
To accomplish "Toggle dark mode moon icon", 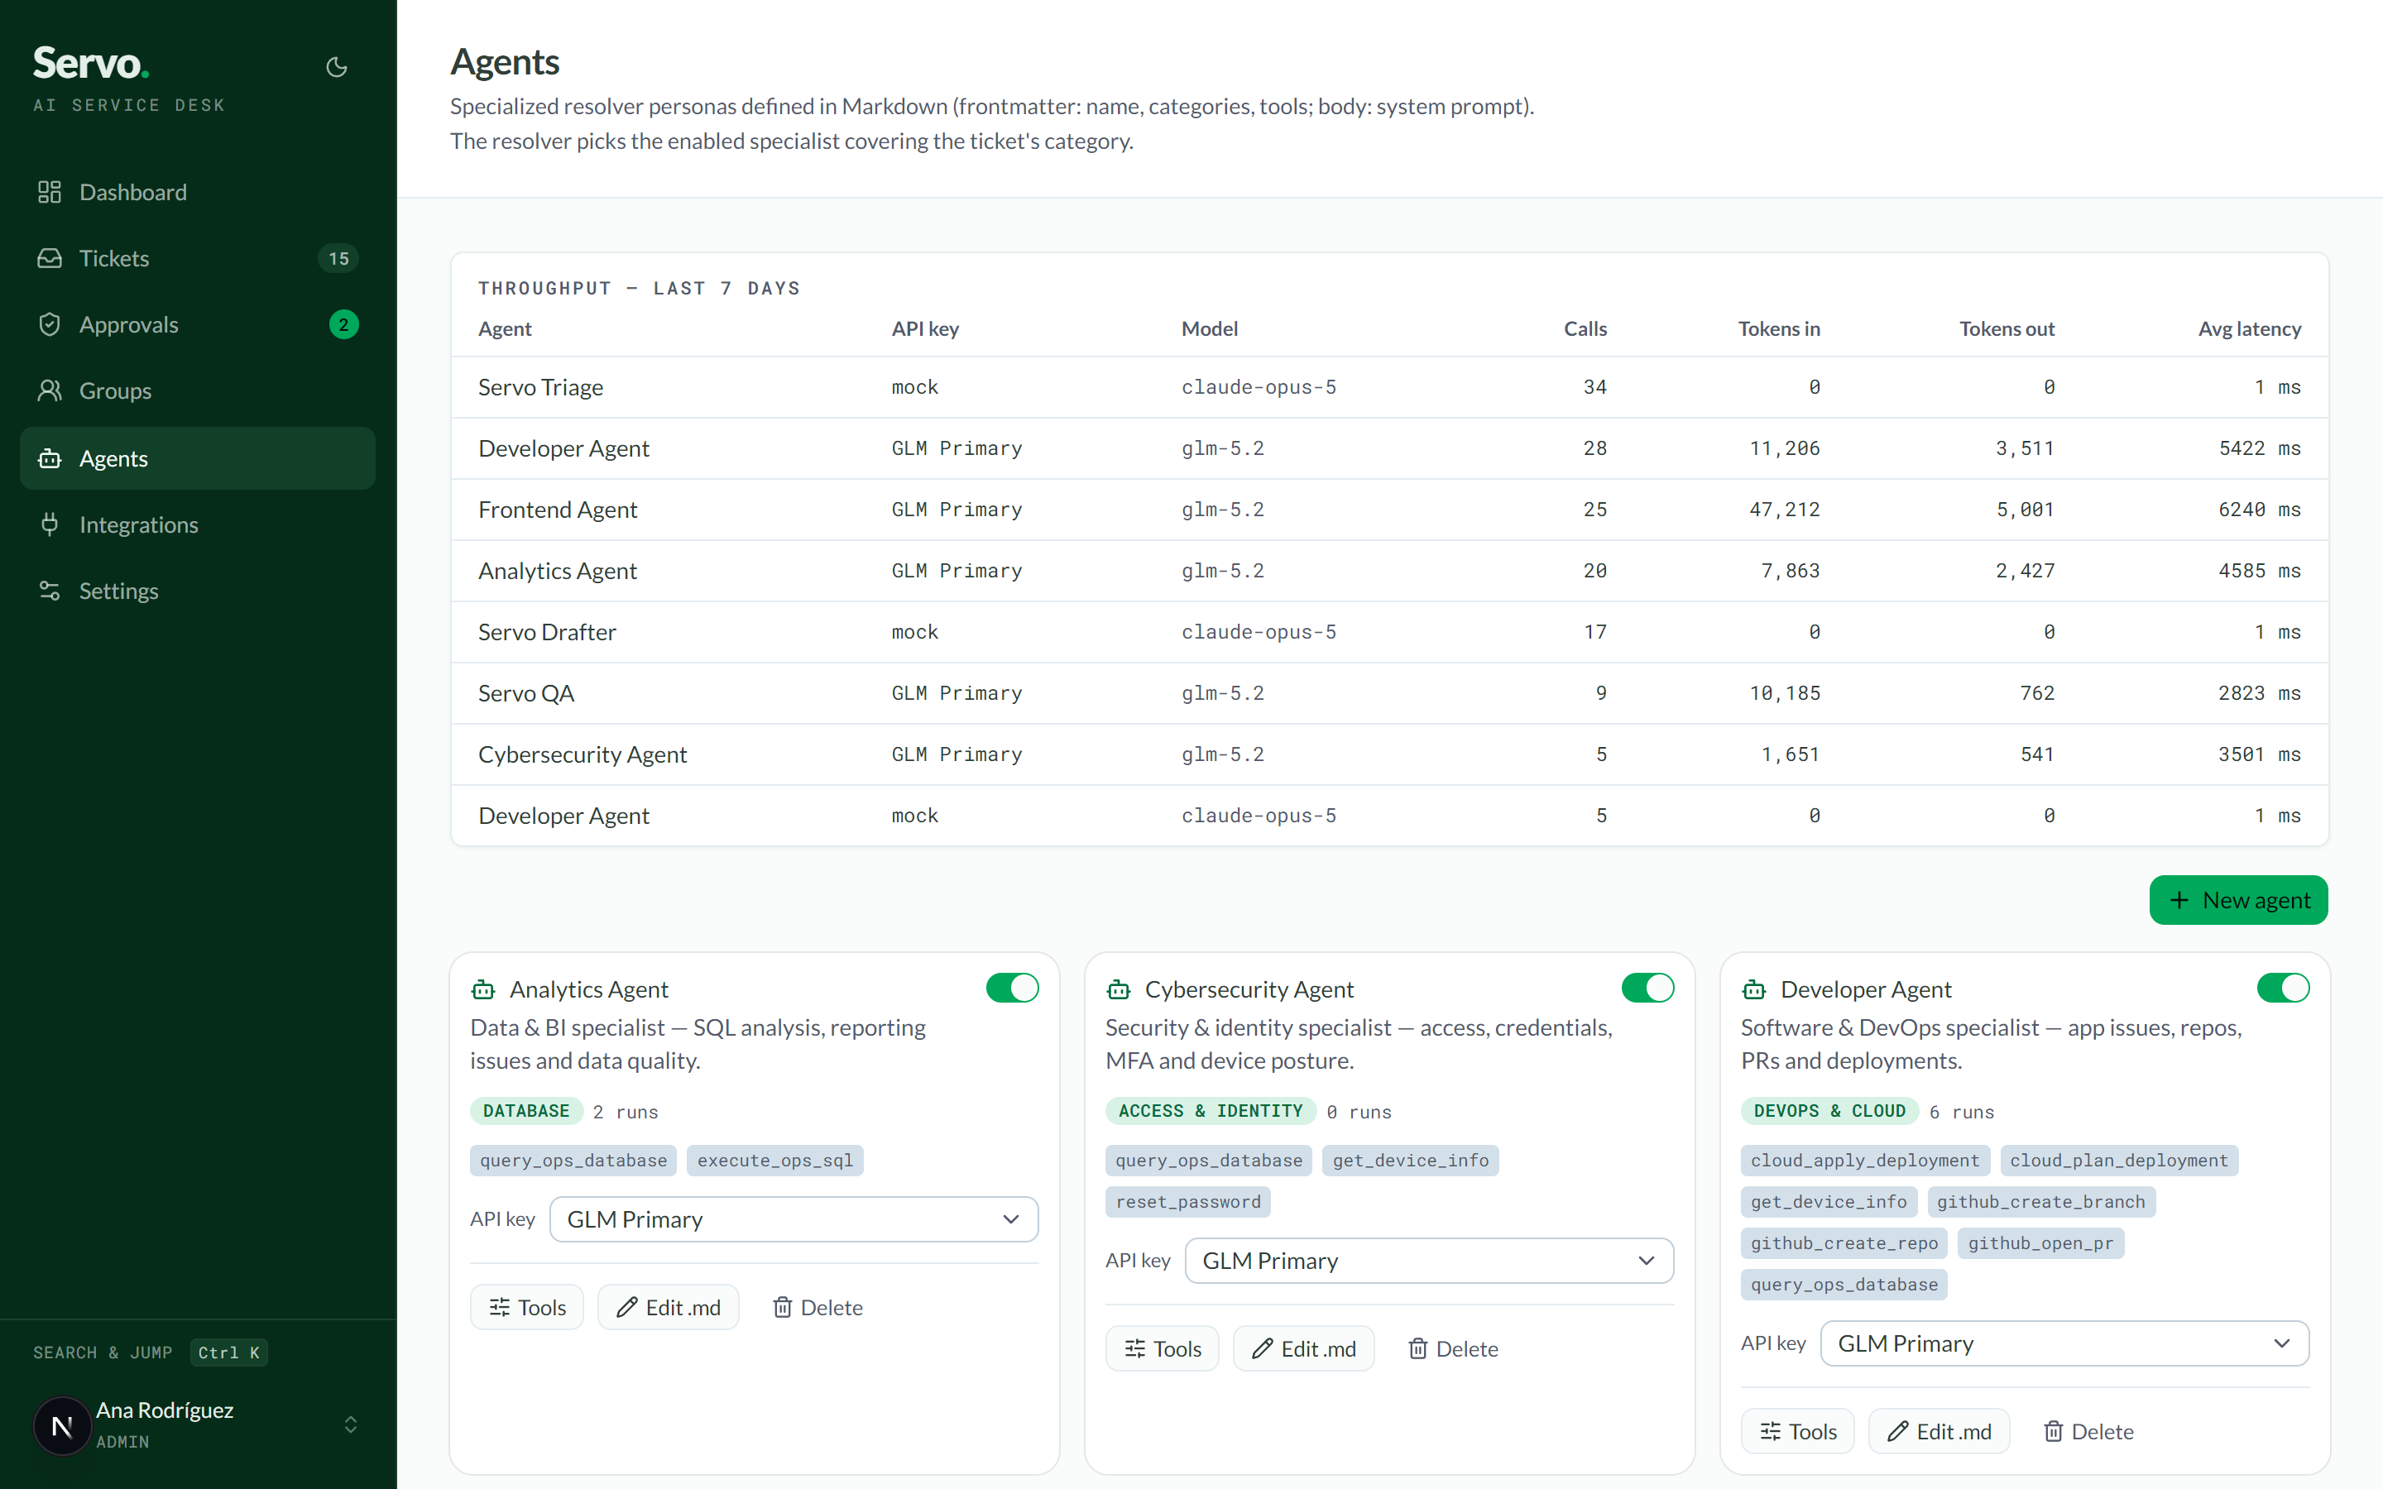I will (337, 67).
